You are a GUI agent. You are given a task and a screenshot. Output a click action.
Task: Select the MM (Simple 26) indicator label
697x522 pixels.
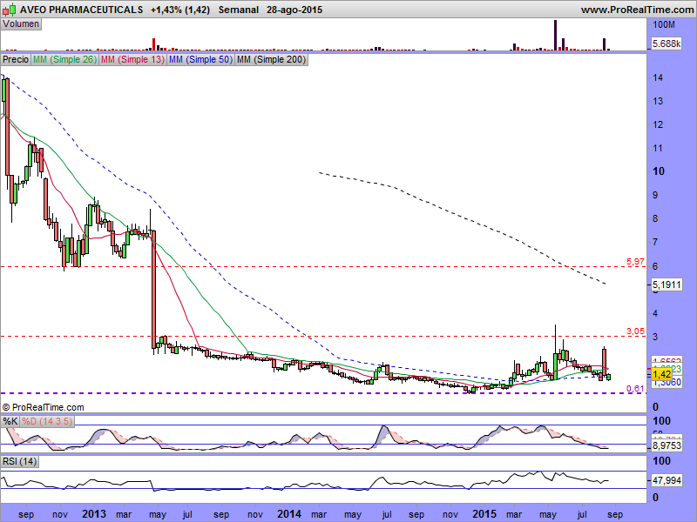pyautogui.click(x=64, y=59)
